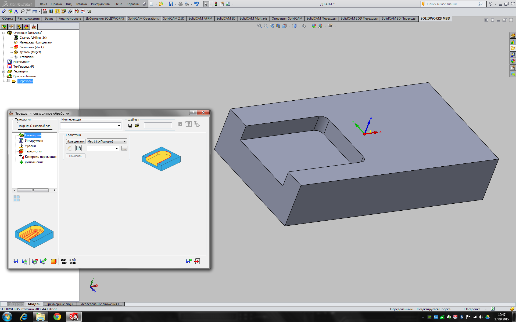Toggle the checkbox beside the Переходы folder

click(x=9, y=81)
